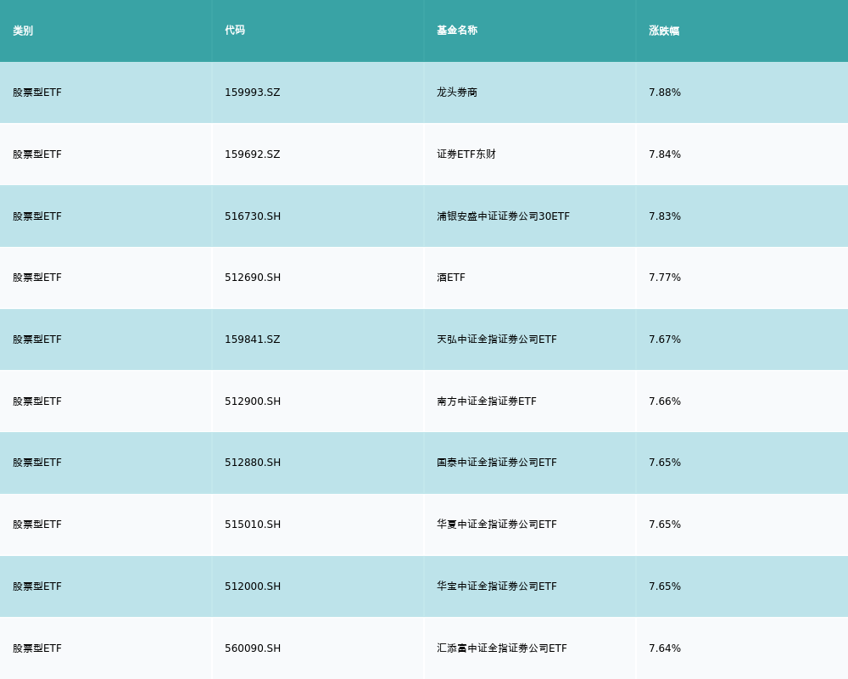Click the 7.66% change value

pos(665,401)
